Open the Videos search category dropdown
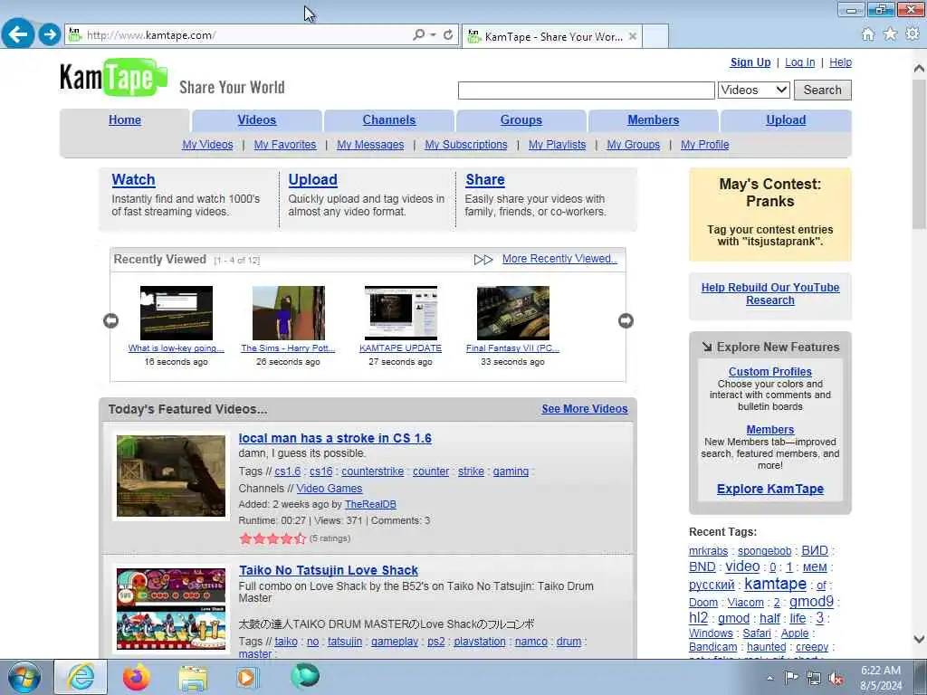 click(754, 90)
